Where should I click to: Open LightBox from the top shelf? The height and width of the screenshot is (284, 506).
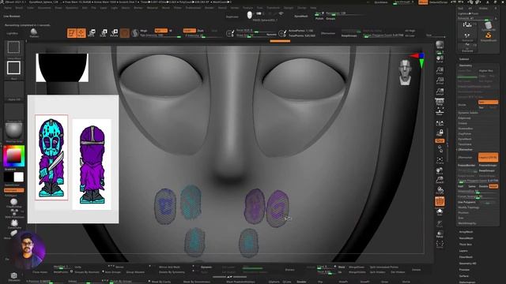pyautogui.click(x=13, y=33)
